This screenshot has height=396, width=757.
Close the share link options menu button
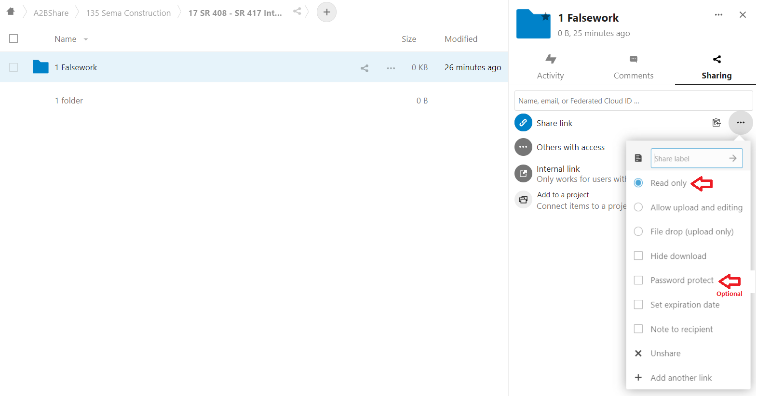[741, 123]
